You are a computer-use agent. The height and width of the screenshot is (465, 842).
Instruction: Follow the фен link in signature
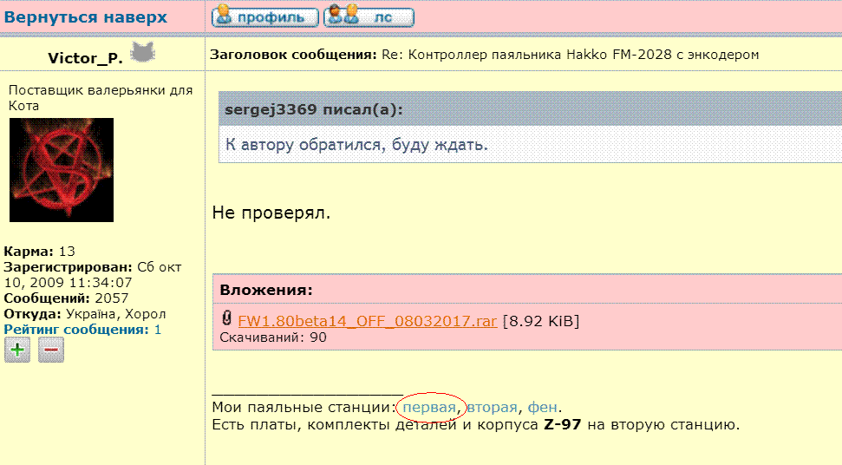[542, 407]
